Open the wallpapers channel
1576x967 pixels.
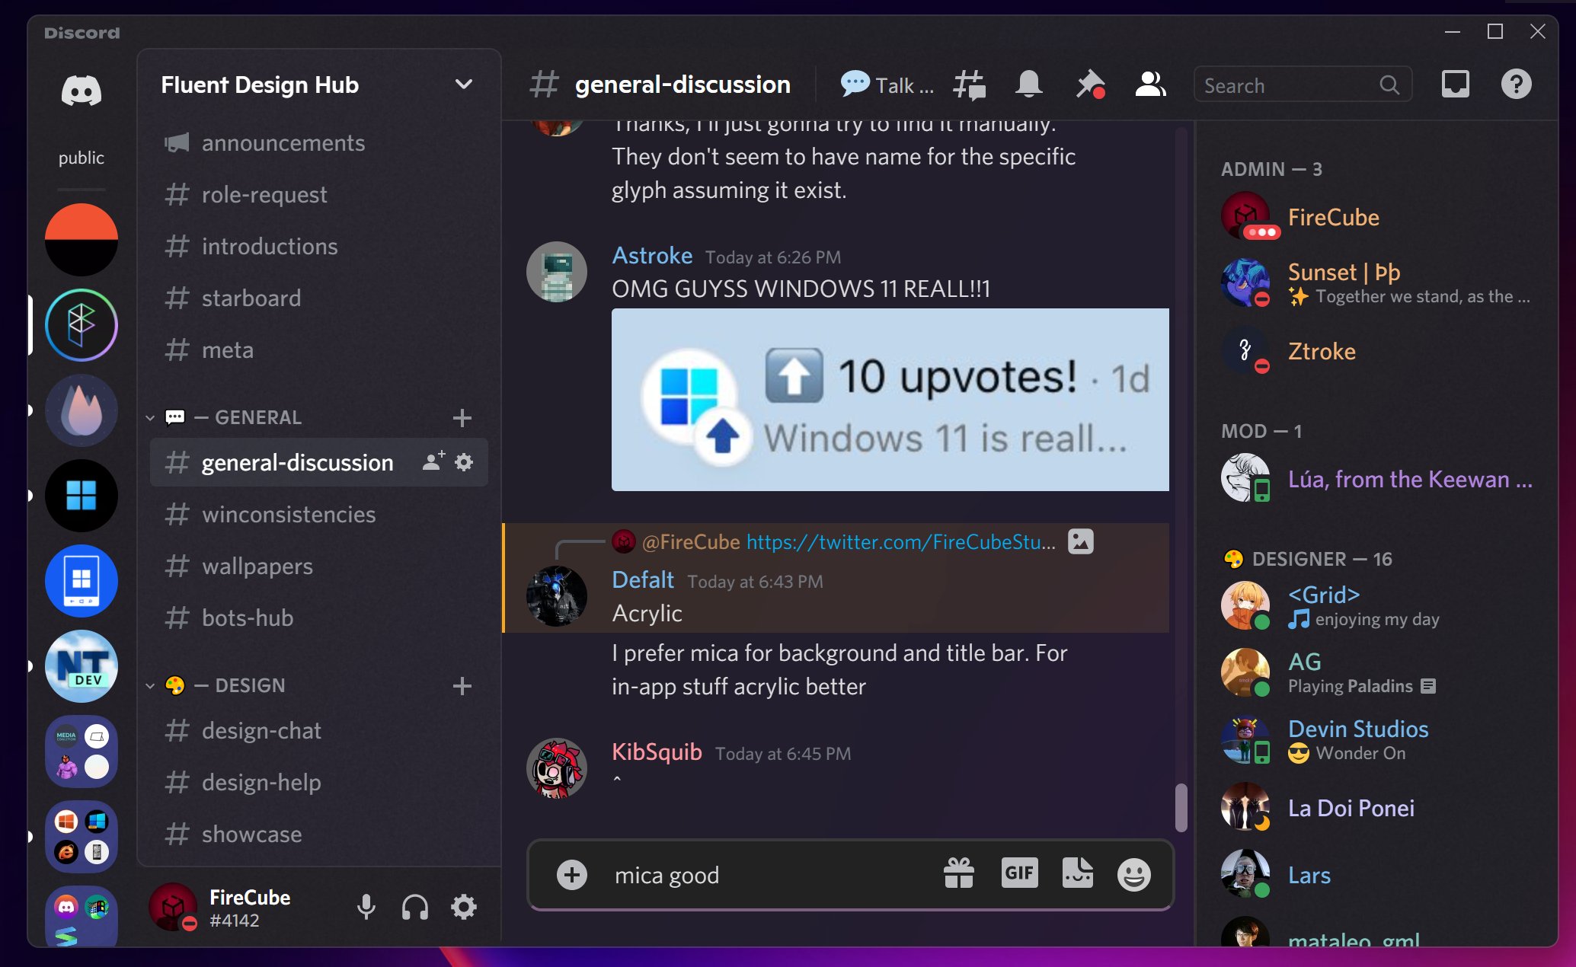(x=319, y=566)
